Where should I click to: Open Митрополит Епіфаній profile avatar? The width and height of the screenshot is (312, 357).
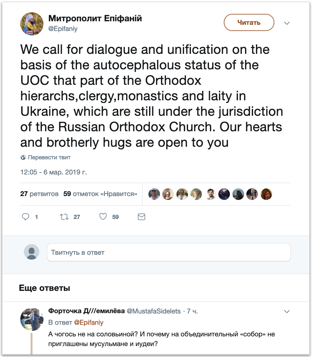click(32, 24)
